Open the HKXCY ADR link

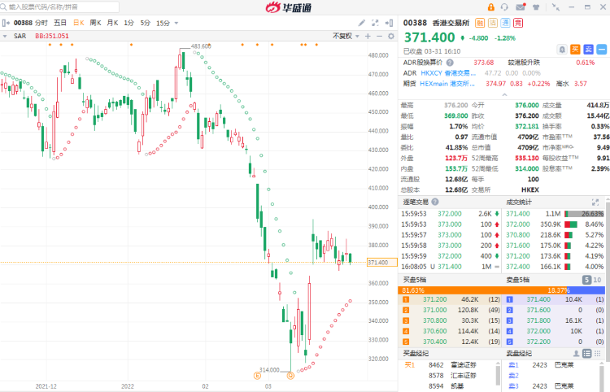point(448,73)
